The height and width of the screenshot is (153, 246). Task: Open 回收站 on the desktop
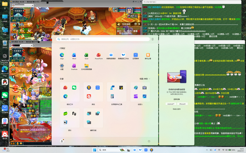pos(5,44)
